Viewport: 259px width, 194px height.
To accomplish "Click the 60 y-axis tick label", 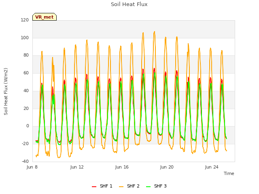I will point(26,73).
